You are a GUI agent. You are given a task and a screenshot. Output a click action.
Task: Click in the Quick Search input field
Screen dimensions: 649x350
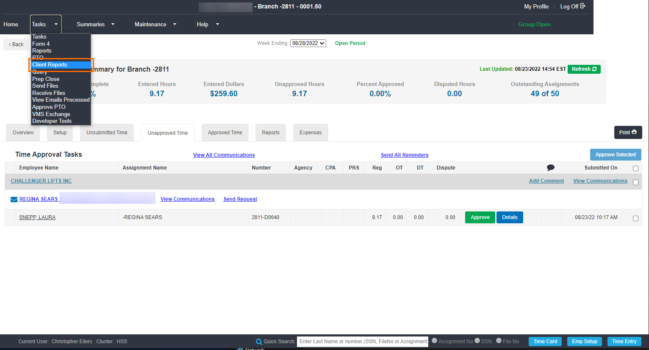[363, 342]
